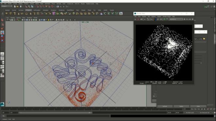
Task: Enable Snap to Grids magnet icon
Action: [37, 7]
